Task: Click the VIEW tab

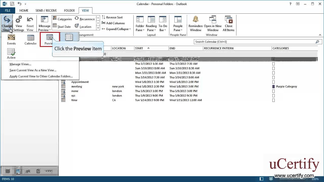Action: coord(85,10)
